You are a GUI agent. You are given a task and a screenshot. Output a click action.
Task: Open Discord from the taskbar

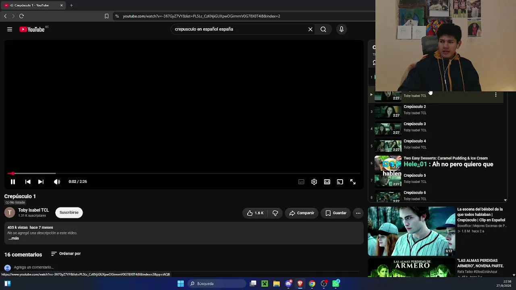[x=288, y=284]
